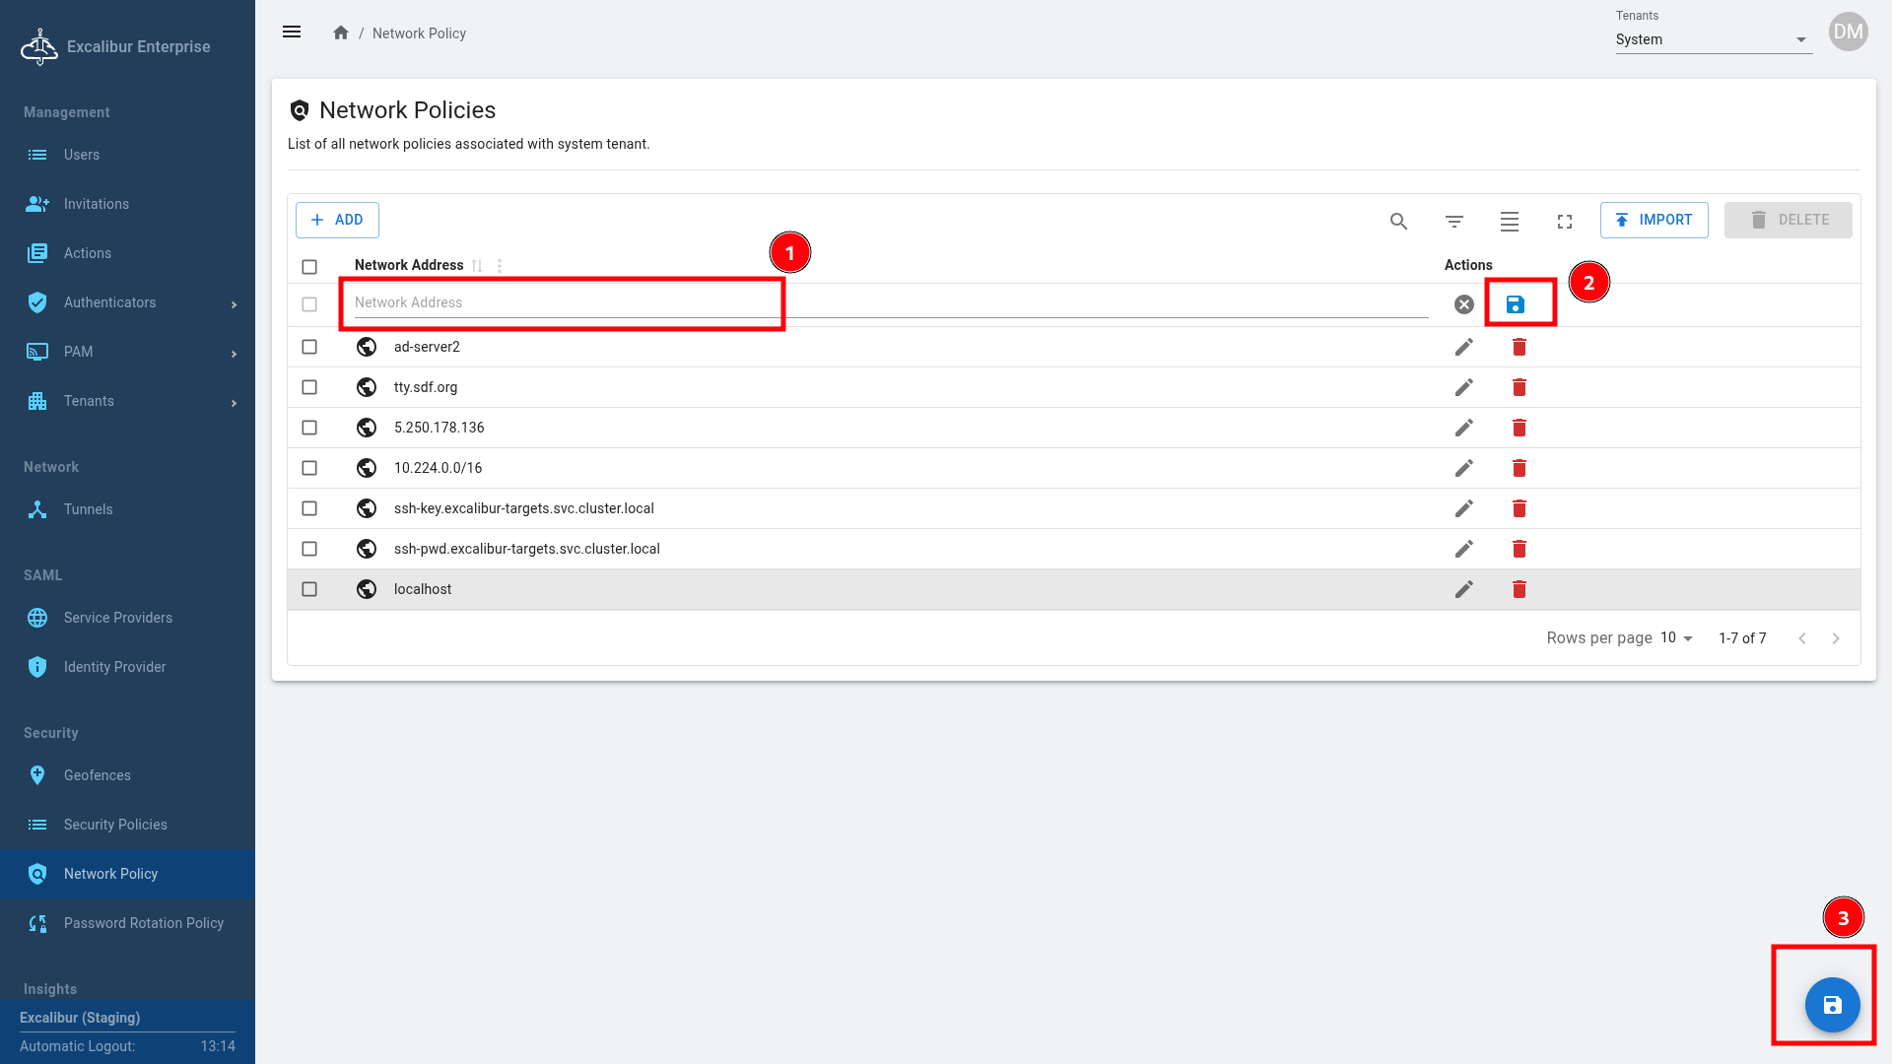Click the inline blue save icon

[x=1516, y=304]
